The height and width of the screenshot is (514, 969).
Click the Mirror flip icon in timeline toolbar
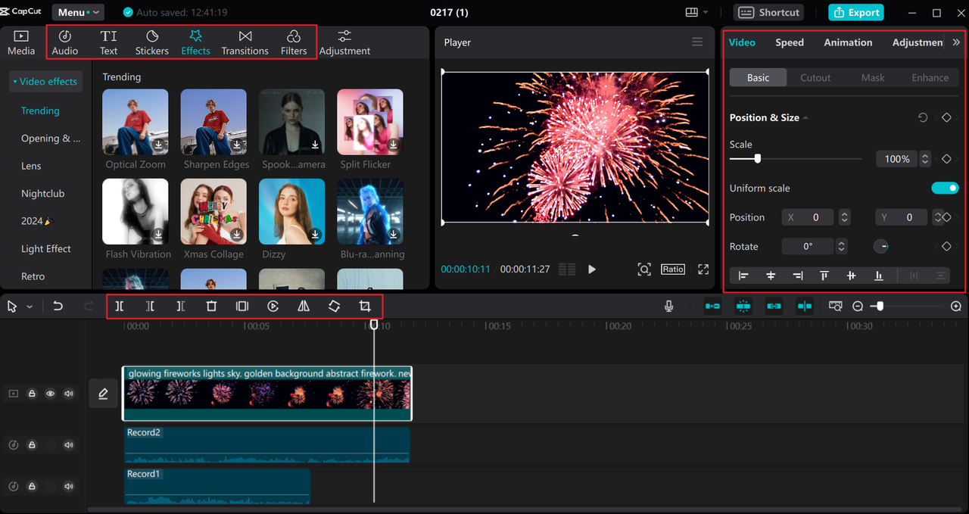[x=304, y=307]
